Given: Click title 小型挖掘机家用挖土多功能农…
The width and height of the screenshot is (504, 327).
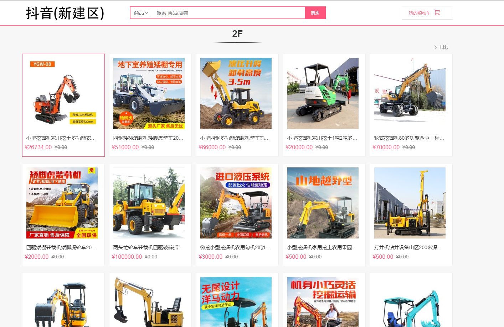Looking at the screenshot, I should click(61, 138).
